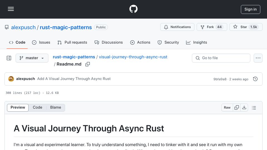Open the Raw file view
The image size is (267, 150).
point(227,107)
